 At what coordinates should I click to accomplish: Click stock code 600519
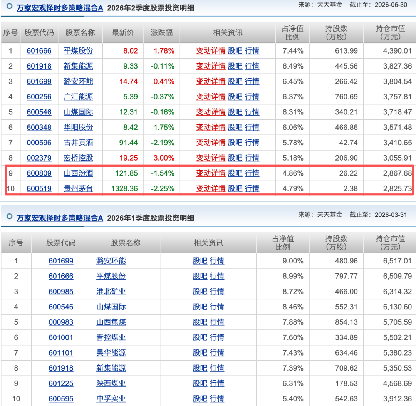tap(39, 189)
